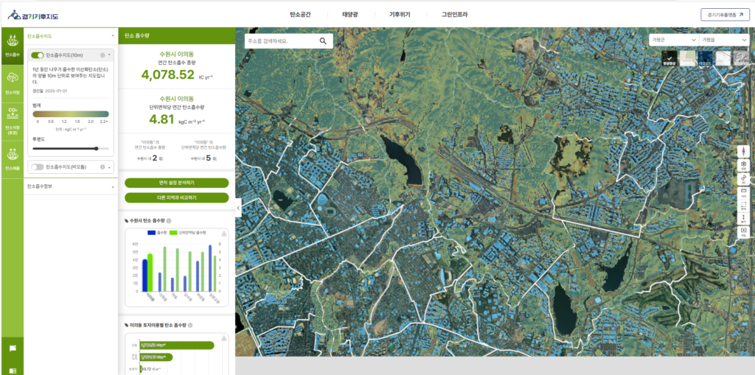Click the search magnifier icon
The height and width of the screenshot is (375, 755).
323,41
